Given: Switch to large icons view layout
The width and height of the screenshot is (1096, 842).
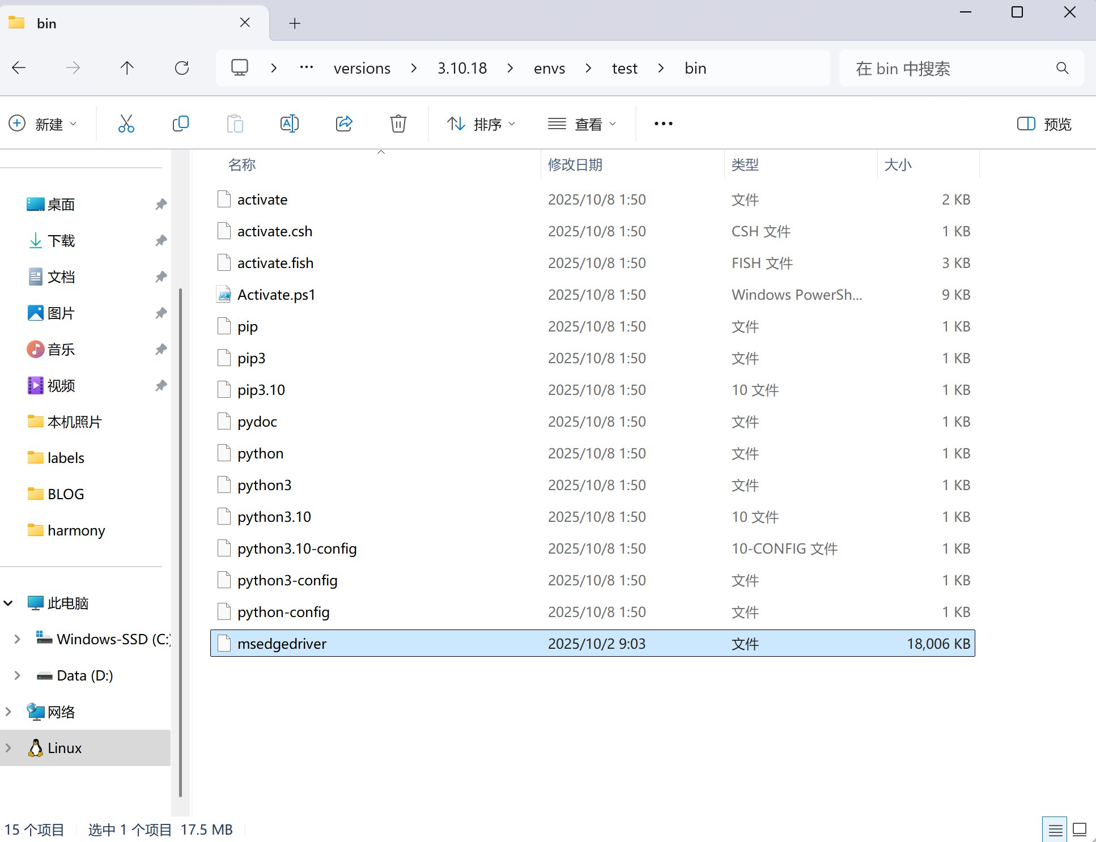Looking at the screenshot, I should [1080, 830].
